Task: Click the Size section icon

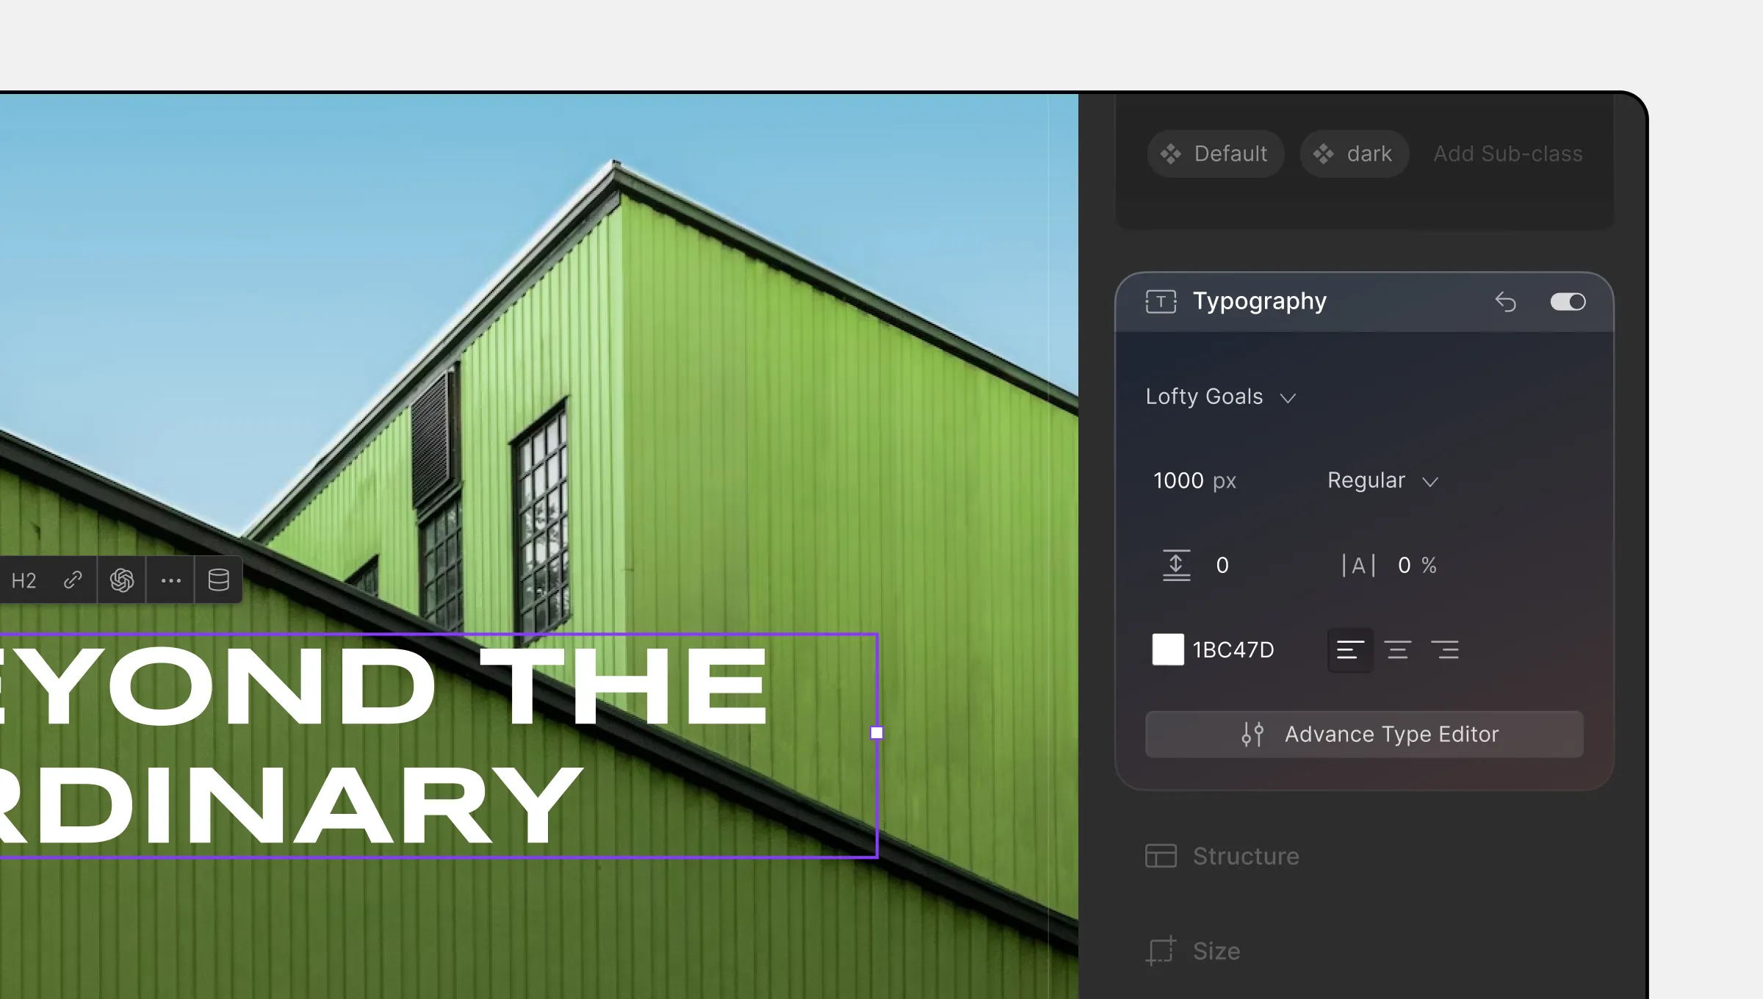Action: (x=1160, y=949)
